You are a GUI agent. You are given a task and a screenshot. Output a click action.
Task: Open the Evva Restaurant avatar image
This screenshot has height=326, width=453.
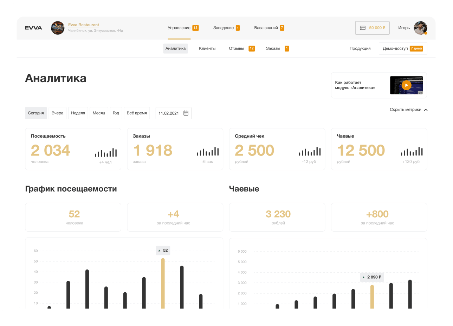58,28
